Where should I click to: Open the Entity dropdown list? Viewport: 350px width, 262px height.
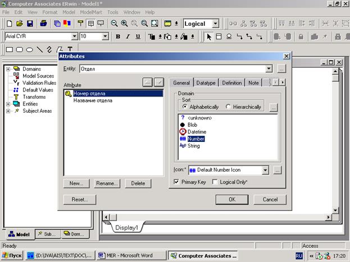(269, 68)
